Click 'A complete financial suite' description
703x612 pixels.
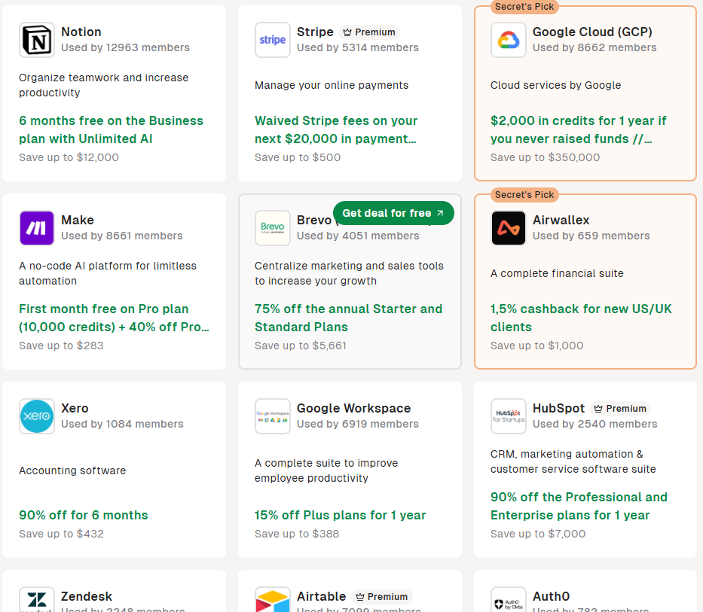557,273
